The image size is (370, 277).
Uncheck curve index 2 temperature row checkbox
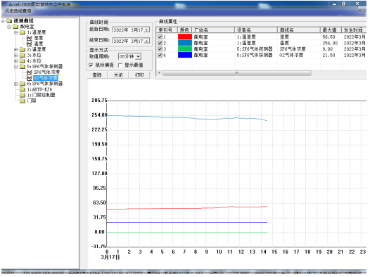pos(160,43)
